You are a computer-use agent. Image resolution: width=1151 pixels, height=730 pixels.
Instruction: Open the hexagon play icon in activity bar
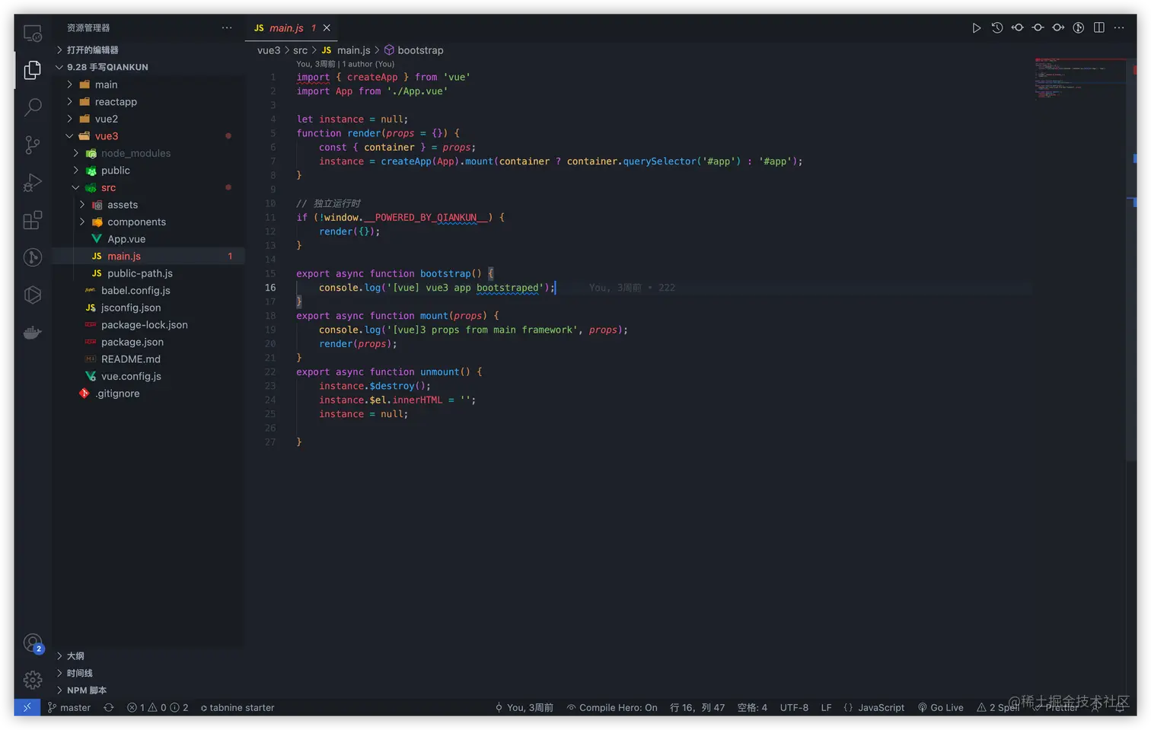tap(33, 295)
